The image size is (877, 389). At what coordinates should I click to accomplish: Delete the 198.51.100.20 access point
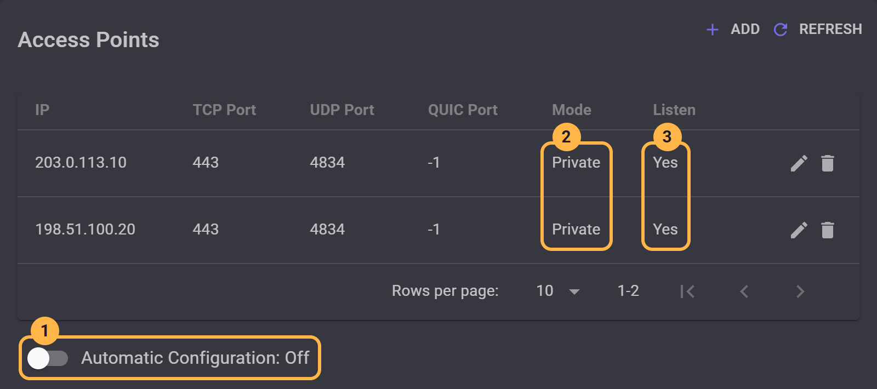pyautogui.click(x=828, y=230)
